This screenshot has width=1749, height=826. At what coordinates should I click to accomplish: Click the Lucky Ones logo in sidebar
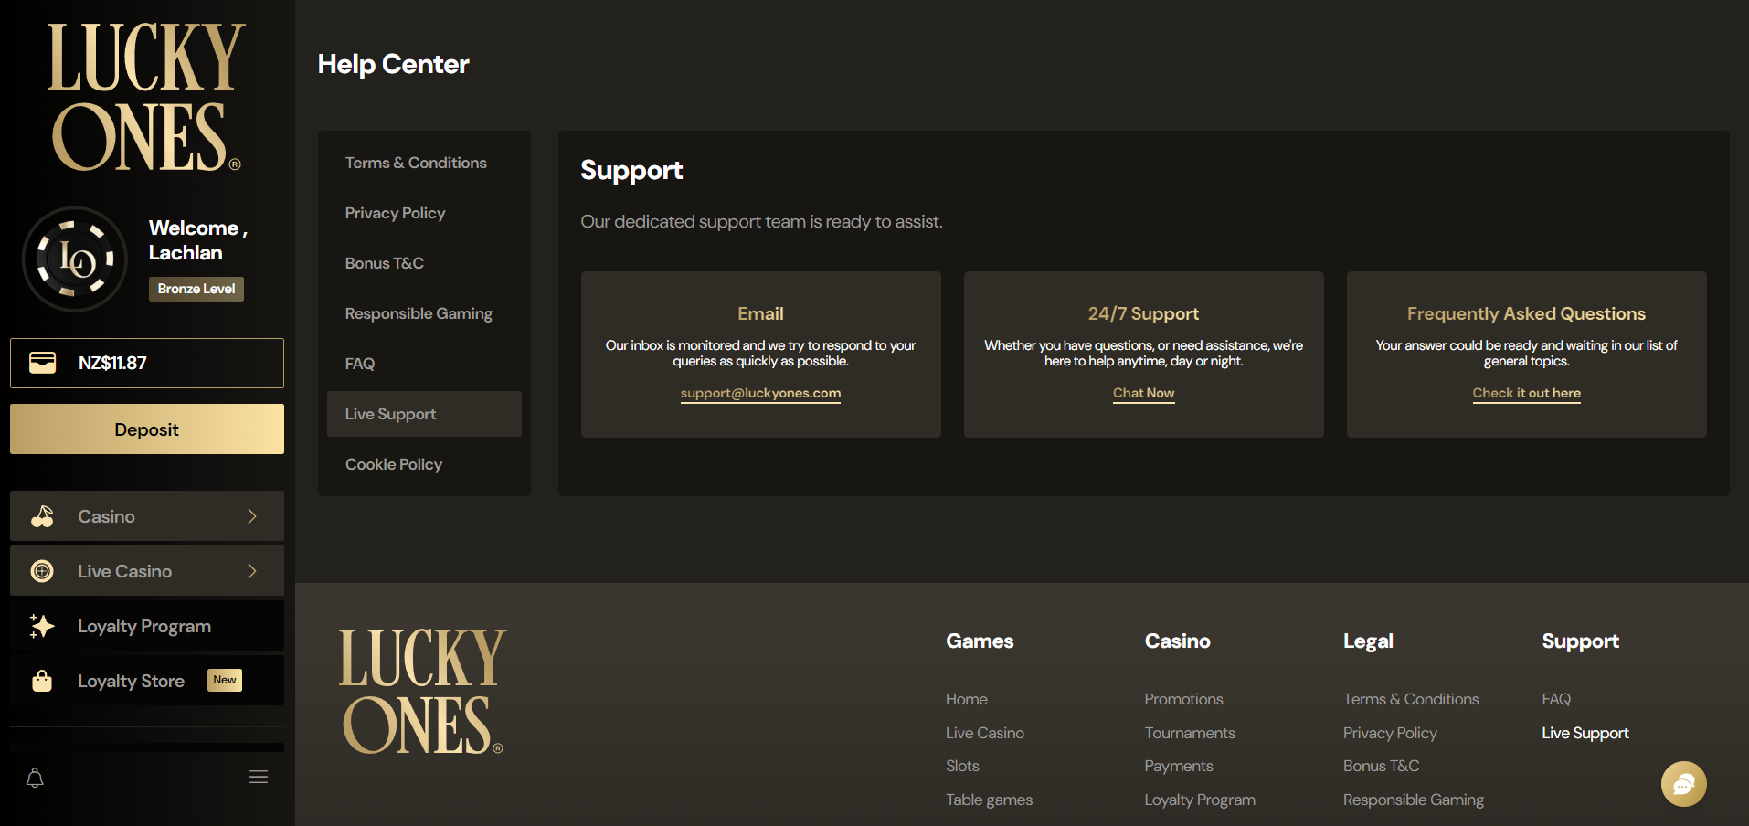click(x=145, y=97)
